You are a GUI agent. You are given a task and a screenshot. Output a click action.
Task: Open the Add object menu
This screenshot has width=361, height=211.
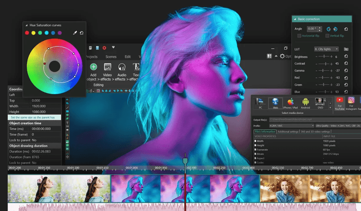click(x=93, y=72)
